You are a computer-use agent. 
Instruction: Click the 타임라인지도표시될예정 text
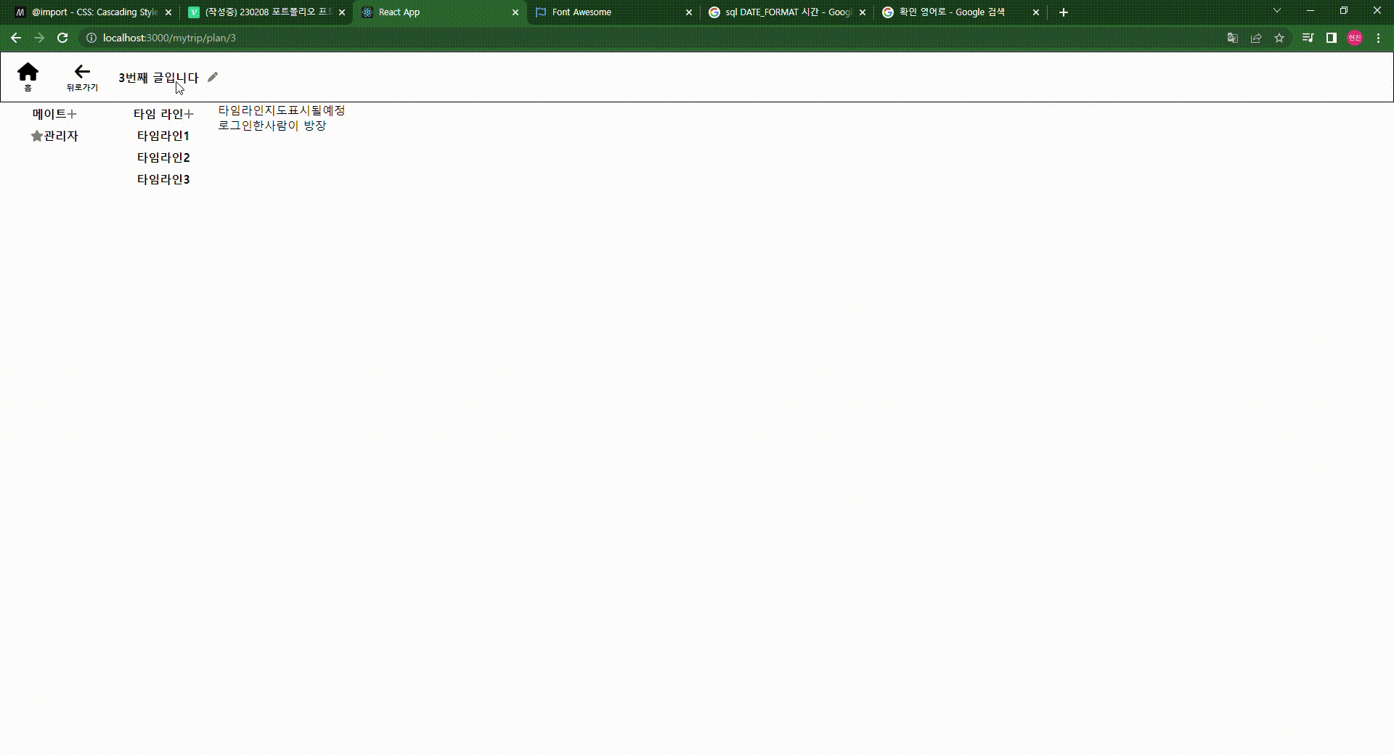click(282, 110)
